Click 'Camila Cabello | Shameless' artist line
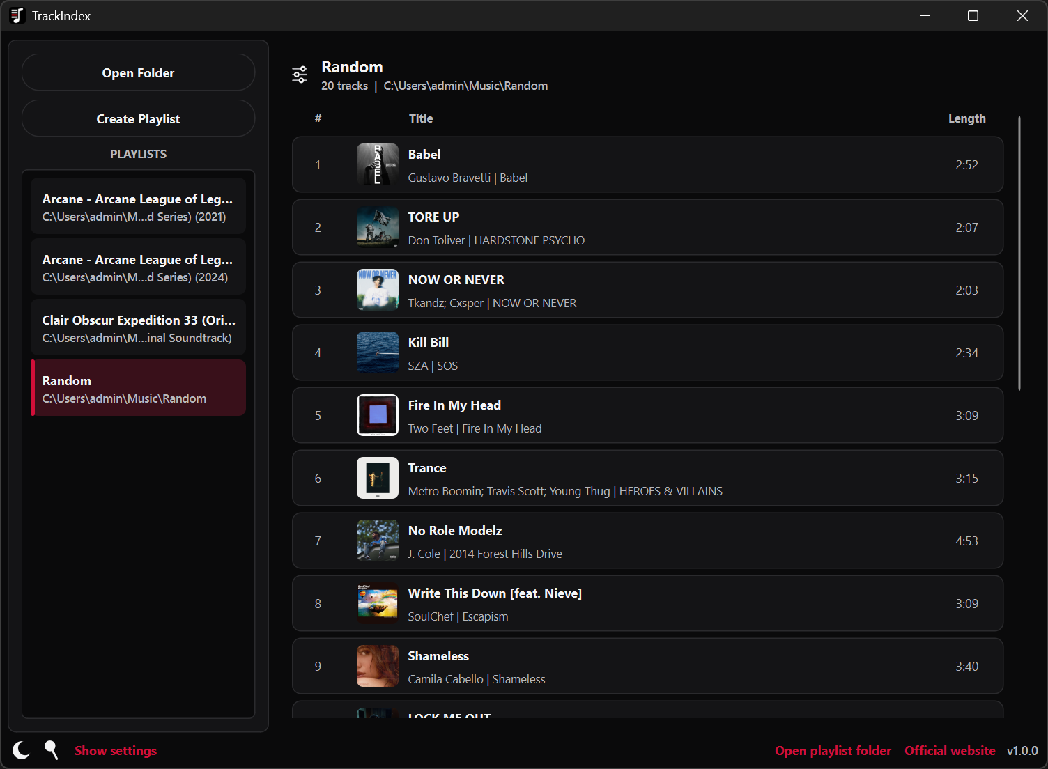This screenshot has height=769, width=1048. pyautogui.click(x=477, y=679)
